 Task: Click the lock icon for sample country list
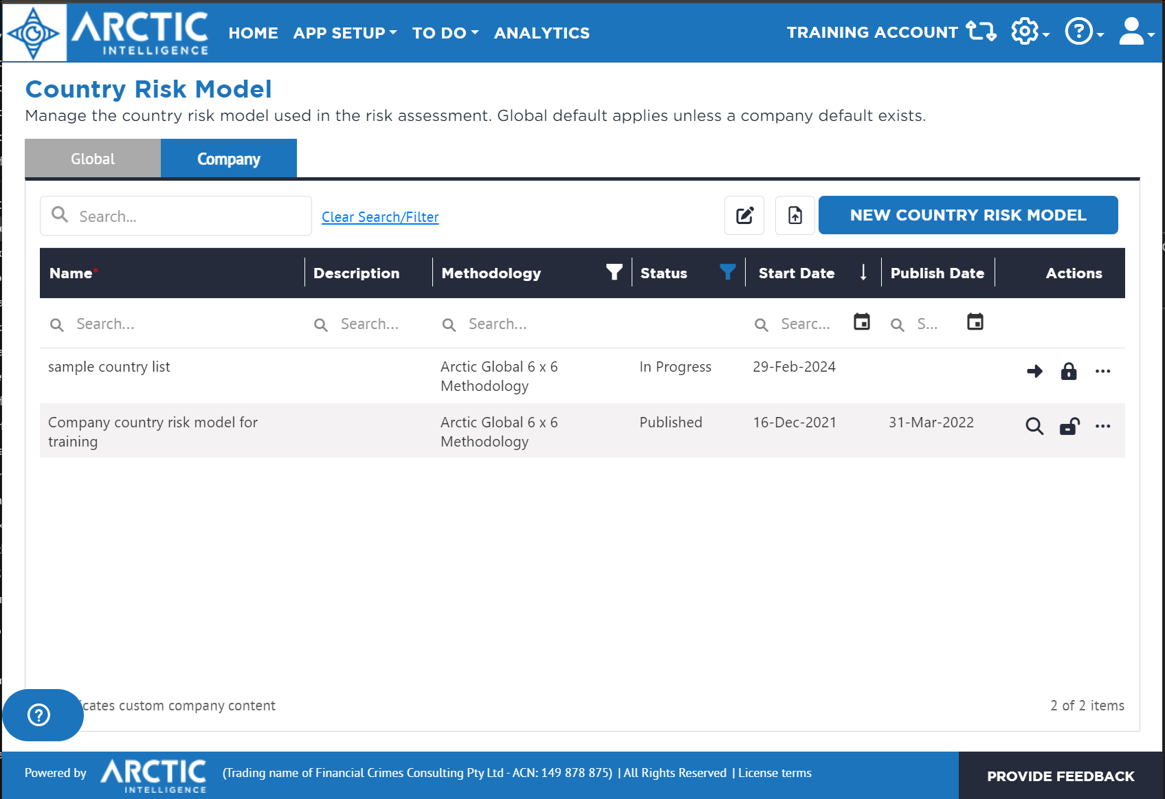click(1069, 371)
